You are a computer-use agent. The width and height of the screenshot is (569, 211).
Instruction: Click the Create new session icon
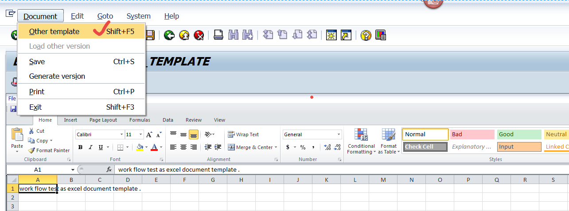[331, 35]
